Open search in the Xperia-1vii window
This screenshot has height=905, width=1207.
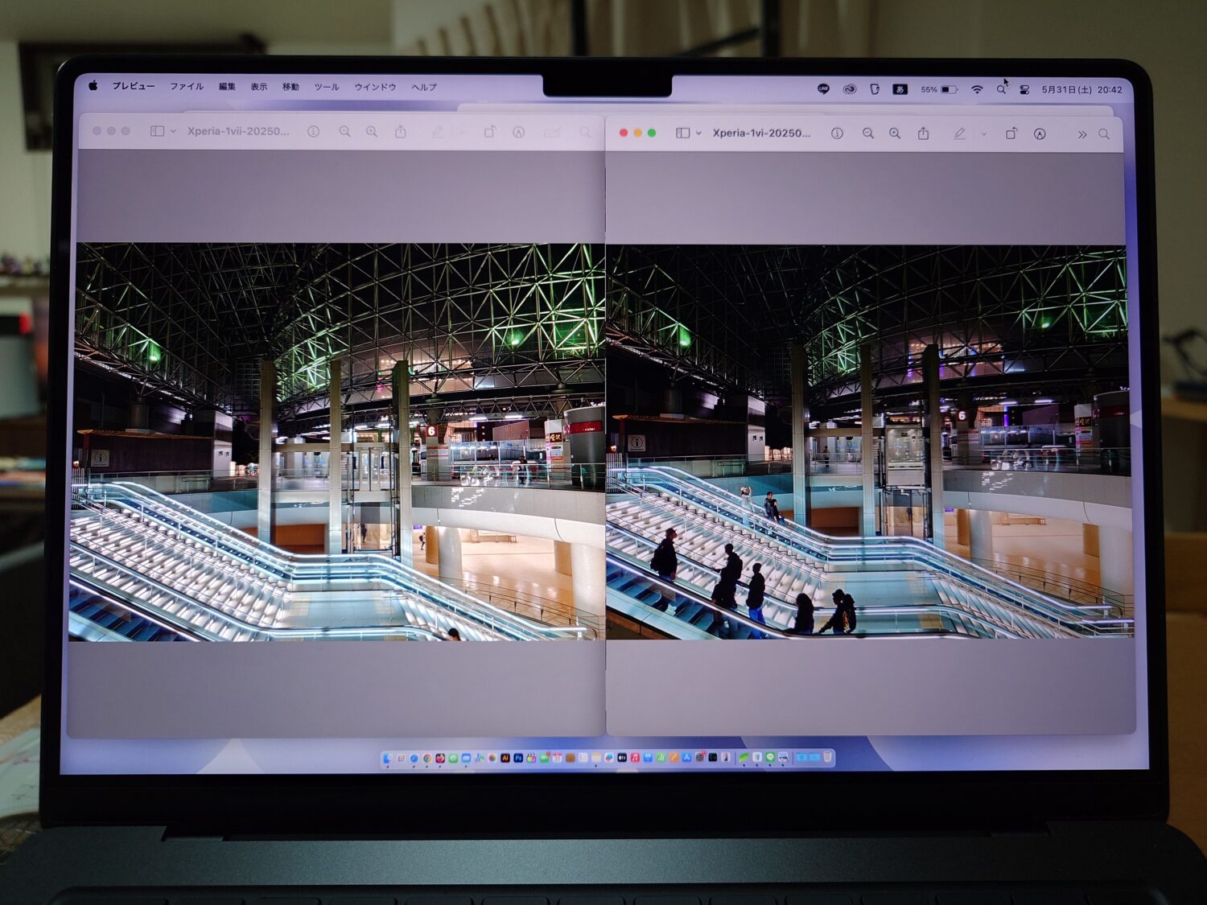pyautogui.click(x=585, y=132)
